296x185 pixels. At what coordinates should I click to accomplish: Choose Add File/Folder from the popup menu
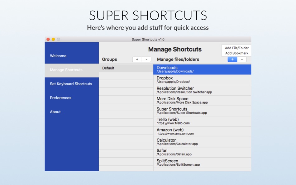[237, 48]
